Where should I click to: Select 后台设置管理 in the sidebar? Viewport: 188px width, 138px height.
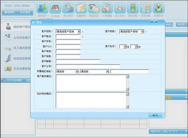coord(22,69)
